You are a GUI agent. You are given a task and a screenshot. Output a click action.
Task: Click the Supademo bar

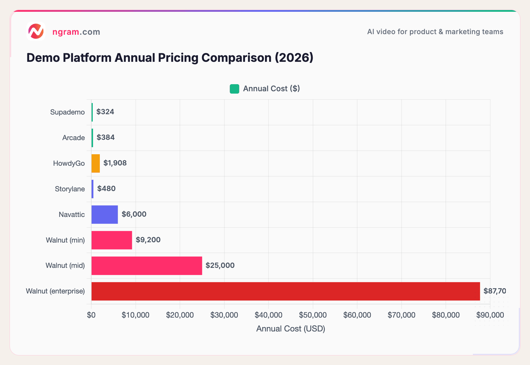tap(92, 112)
